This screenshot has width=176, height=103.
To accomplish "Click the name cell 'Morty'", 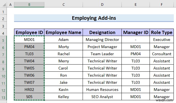I will pos(64,47).
